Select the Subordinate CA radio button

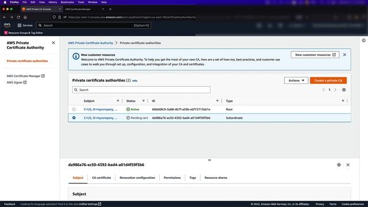(74, 118)
